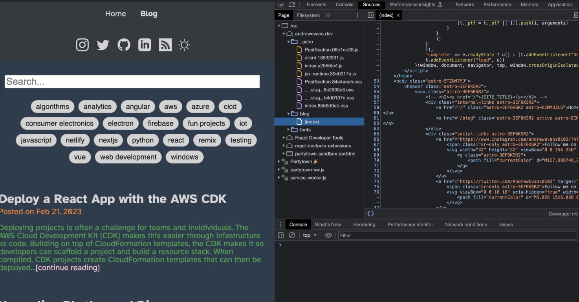
Task: Pretty print source with curly braces
Action: (x=370, y=214)
